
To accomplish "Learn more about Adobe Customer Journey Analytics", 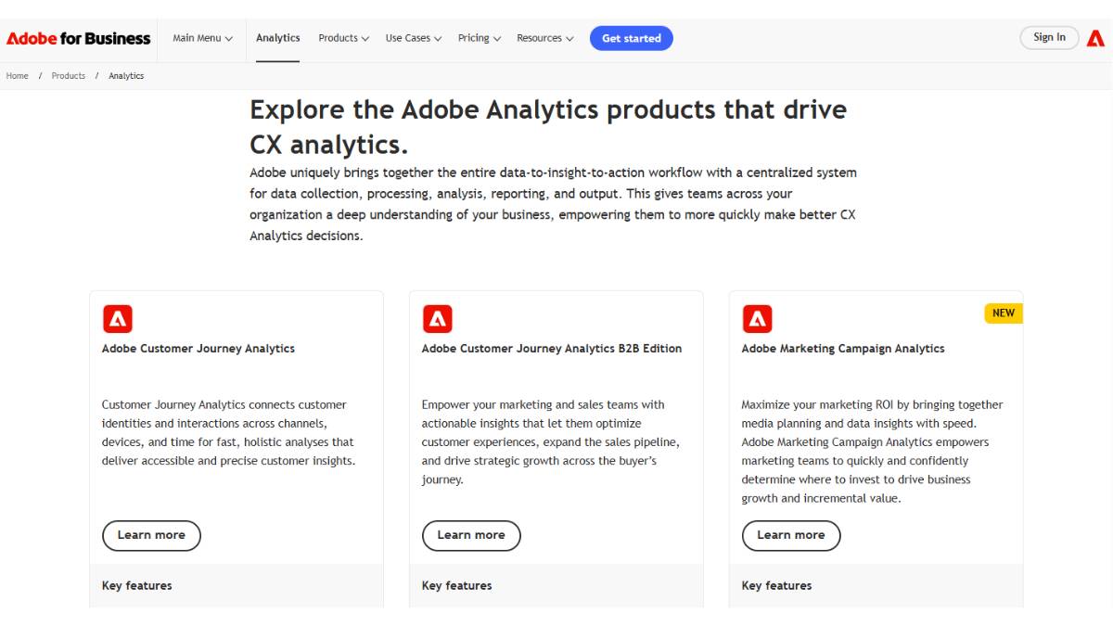I will (x=151, y=535).
